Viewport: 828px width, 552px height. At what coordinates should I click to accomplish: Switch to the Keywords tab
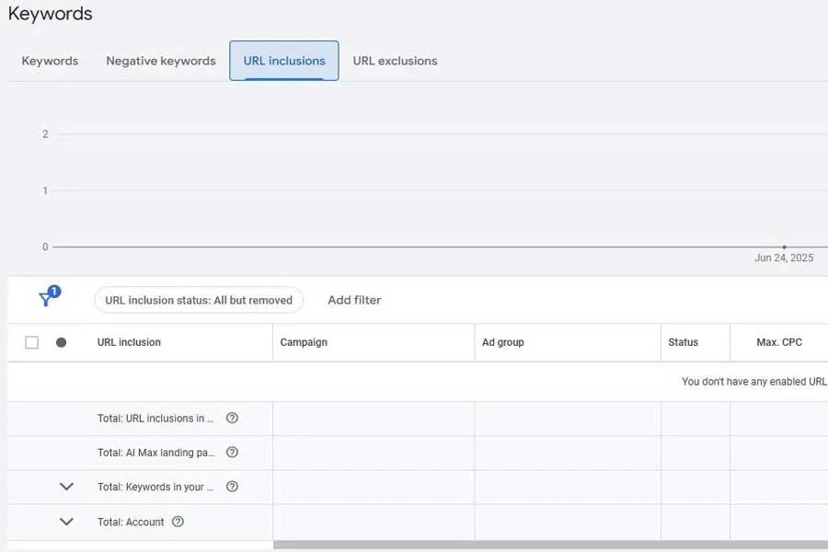click(x=50, y=61)
